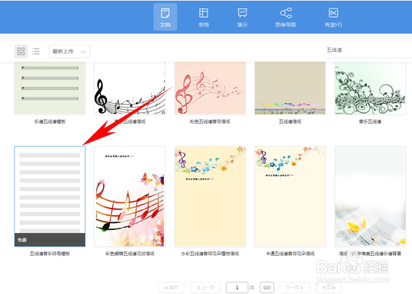The width and height of the screenshot is (412, 294).
Task: Click the 粉色五线谱音符信纸 title text
Action: click(210, 121)
